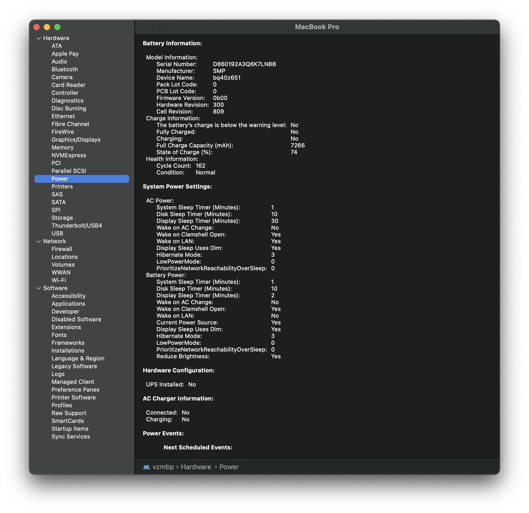This screenshot has width=529, height=513.
Task: Open Installations in the sidebar
Action: [68, 351]
